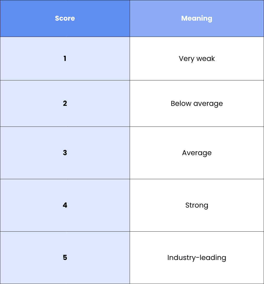
Task: Click the word Meaning in header
Action: click(x=197, y=19)
